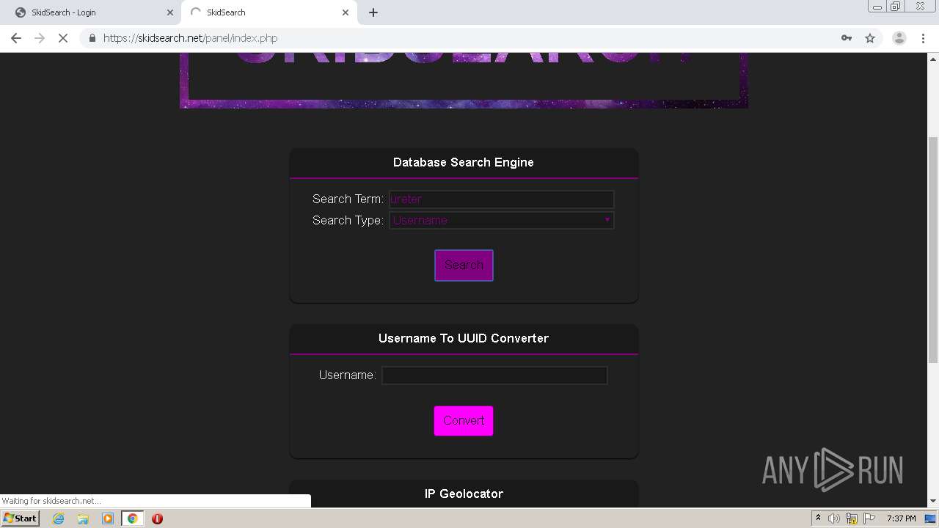Image resolution: width=939 pixels, height=528 pixels.
Task: Open the volume speaker tray icon
Action: [835, 518]
